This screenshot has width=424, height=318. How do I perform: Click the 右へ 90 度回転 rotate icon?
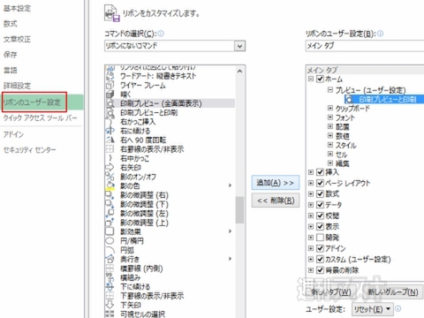(x=110, y=140)
